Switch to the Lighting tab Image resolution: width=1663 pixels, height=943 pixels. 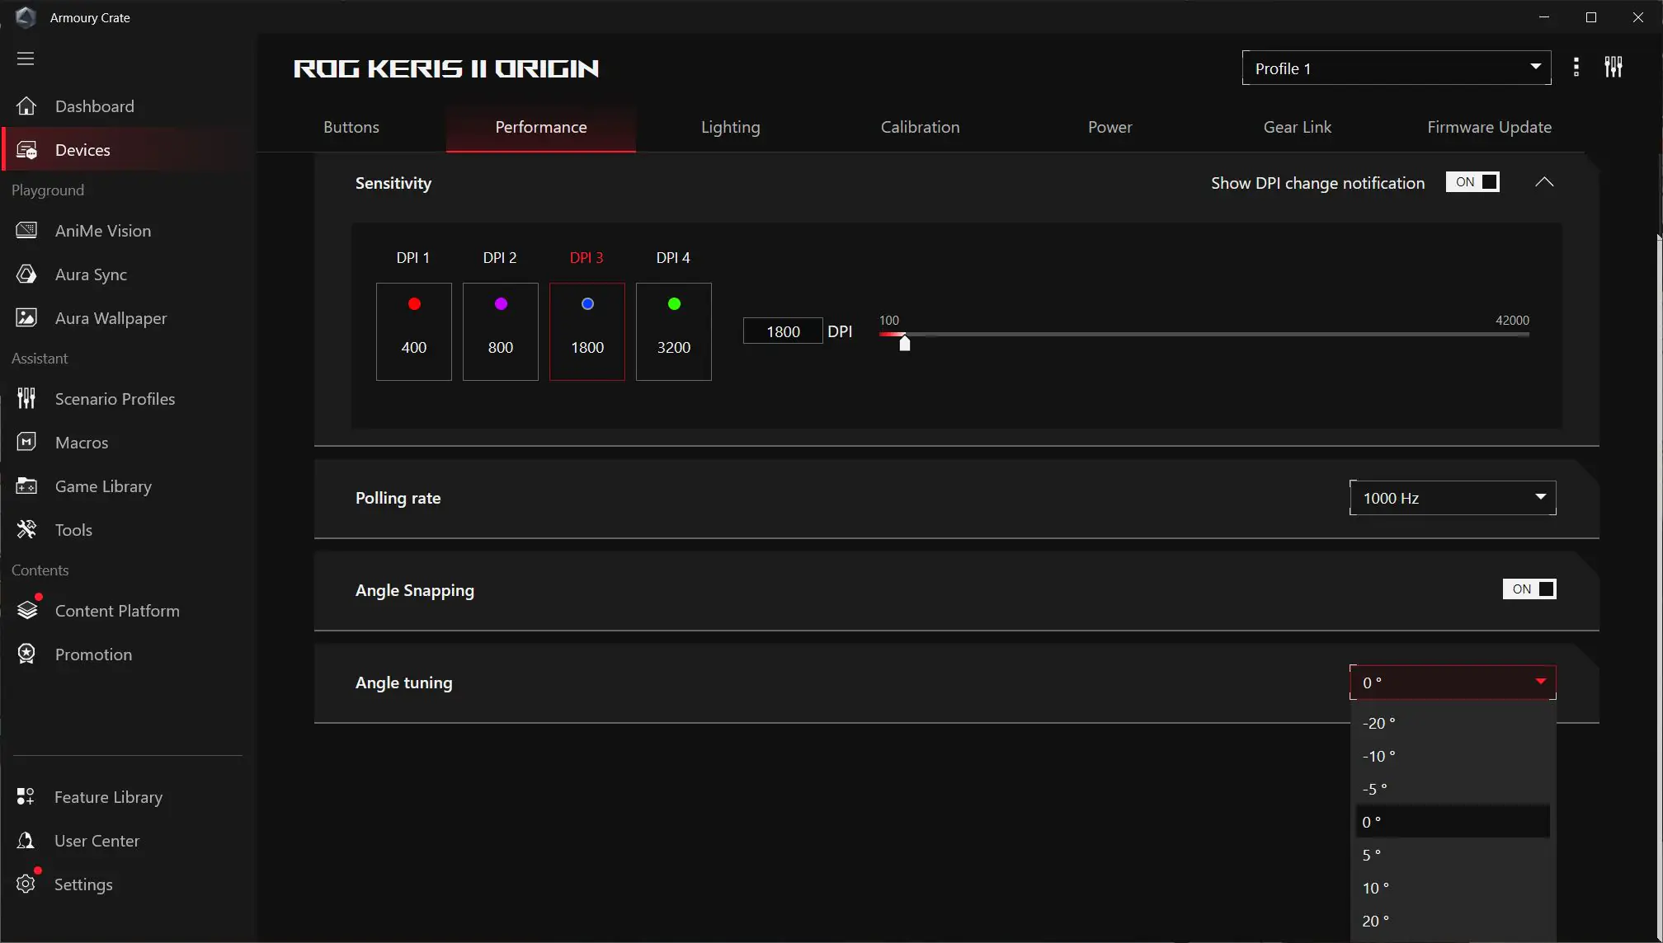click(730, 127)
